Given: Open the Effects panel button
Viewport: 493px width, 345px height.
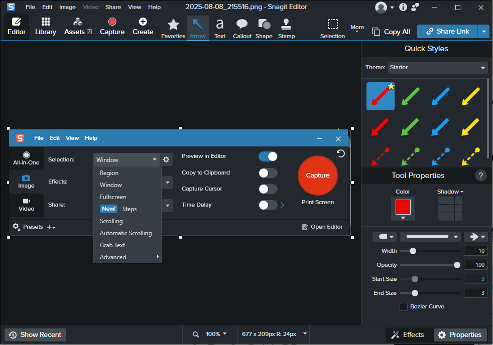Looking at the screenshot, I should point(408,334).
